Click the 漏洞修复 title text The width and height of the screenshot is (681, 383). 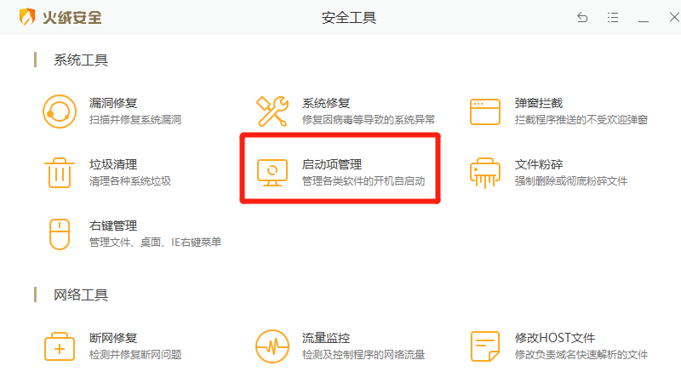point(113,103)
